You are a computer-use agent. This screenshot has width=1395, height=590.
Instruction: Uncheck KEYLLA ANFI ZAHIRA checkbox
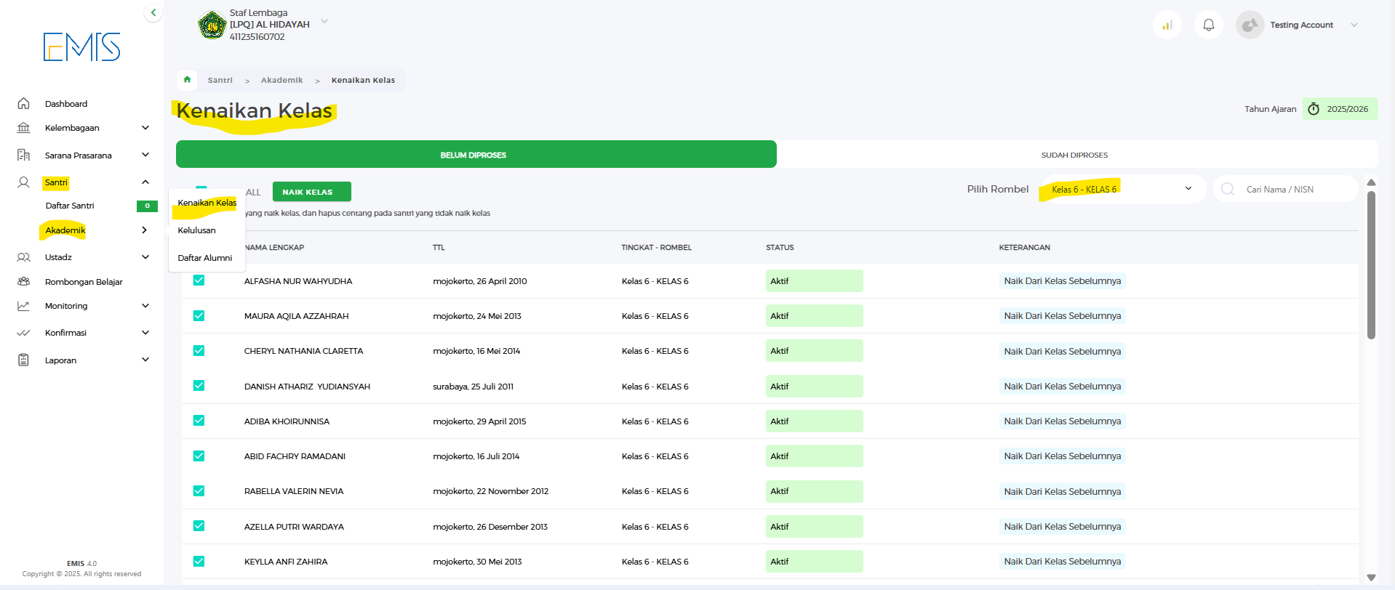(199, 561)
